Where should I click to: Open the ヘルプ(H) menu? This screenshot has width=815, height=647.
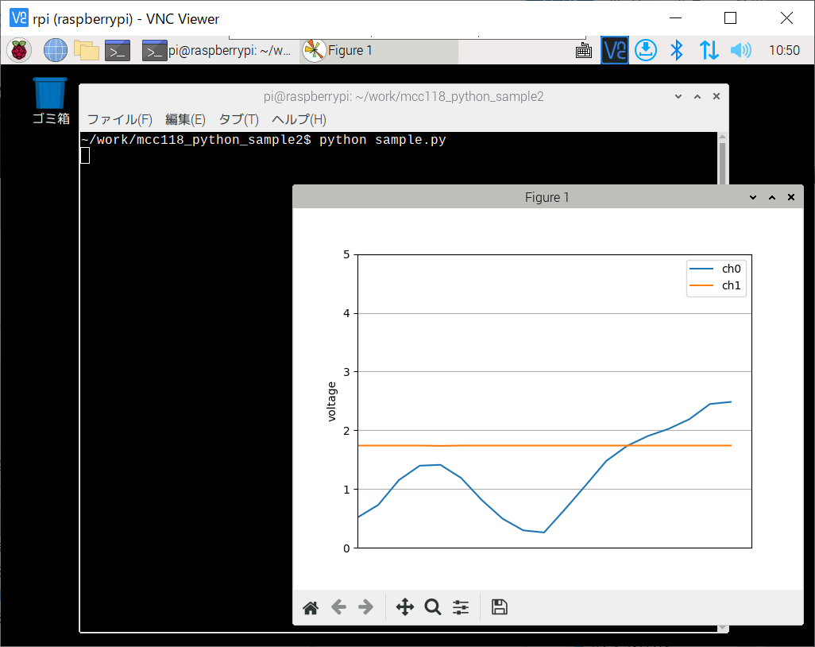point(299,120)
